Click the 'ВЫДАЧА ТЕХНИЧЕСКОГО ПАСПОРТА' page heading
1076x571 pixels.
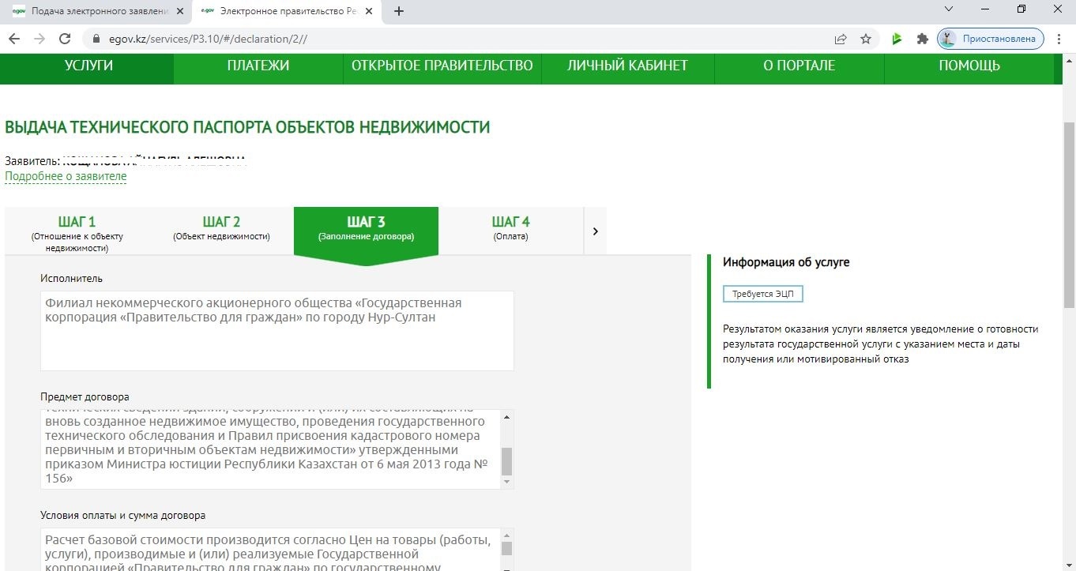(x=247, y=127)
